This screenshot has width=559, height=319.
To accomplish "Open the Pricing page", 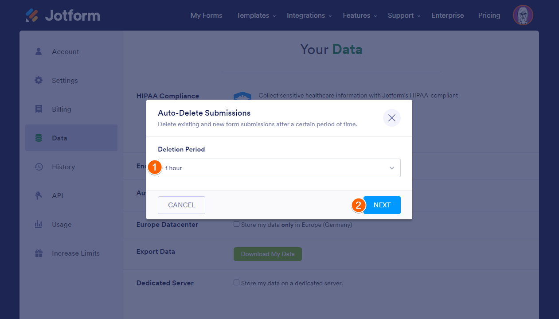I will coord(489,16).
